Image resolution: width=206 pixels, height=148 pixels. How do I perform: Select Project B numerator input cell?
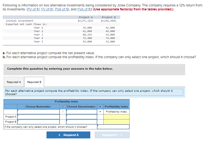[x=38, y=122]
